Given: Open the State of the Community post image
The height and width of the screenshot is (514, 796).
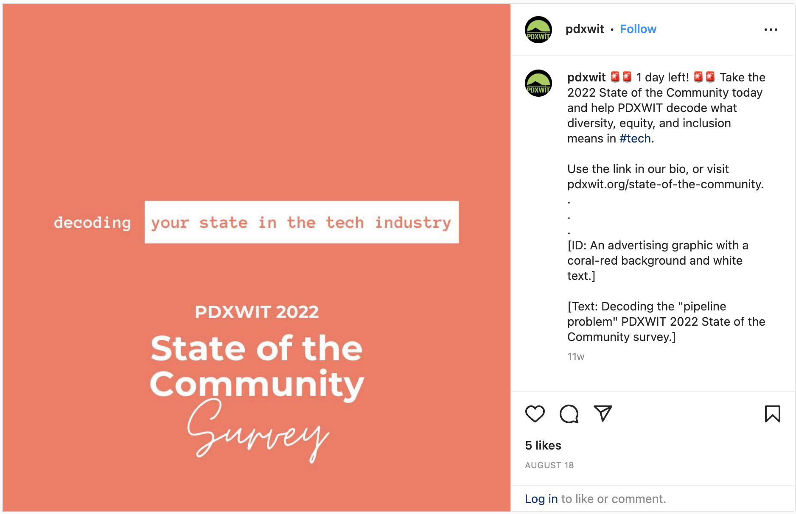Looking at the screenshot, I should coord(257,258).
